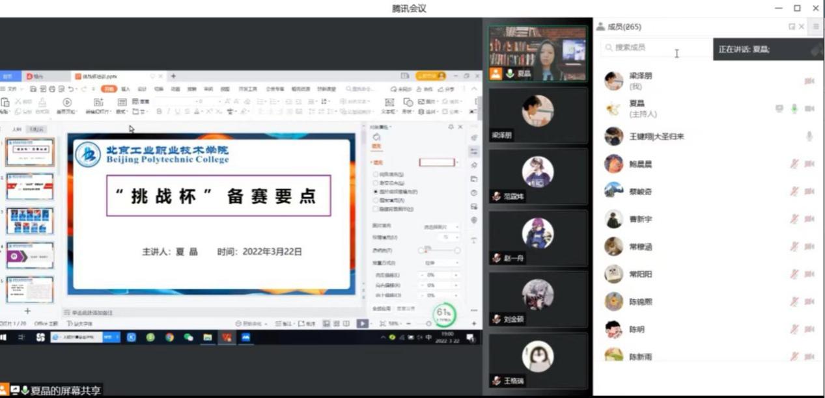
Task: Pin the object properties pane using pin icon
Action: point(451,127)
